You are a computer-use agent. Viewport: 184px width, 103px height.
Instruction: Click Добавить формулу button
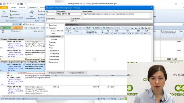(112, 28)
